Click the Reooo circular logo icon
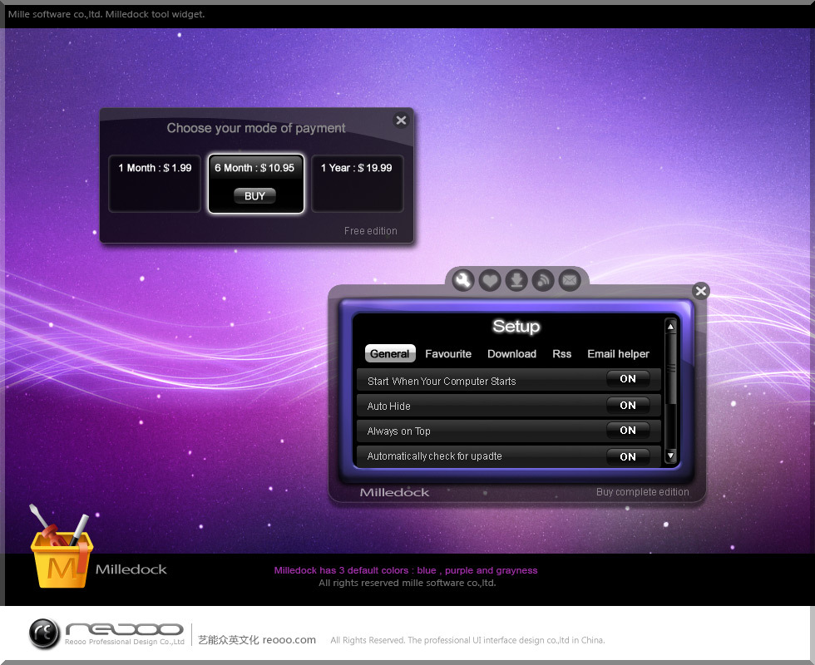Viewport: 815px width, 665px height. [x=44, y=633]
